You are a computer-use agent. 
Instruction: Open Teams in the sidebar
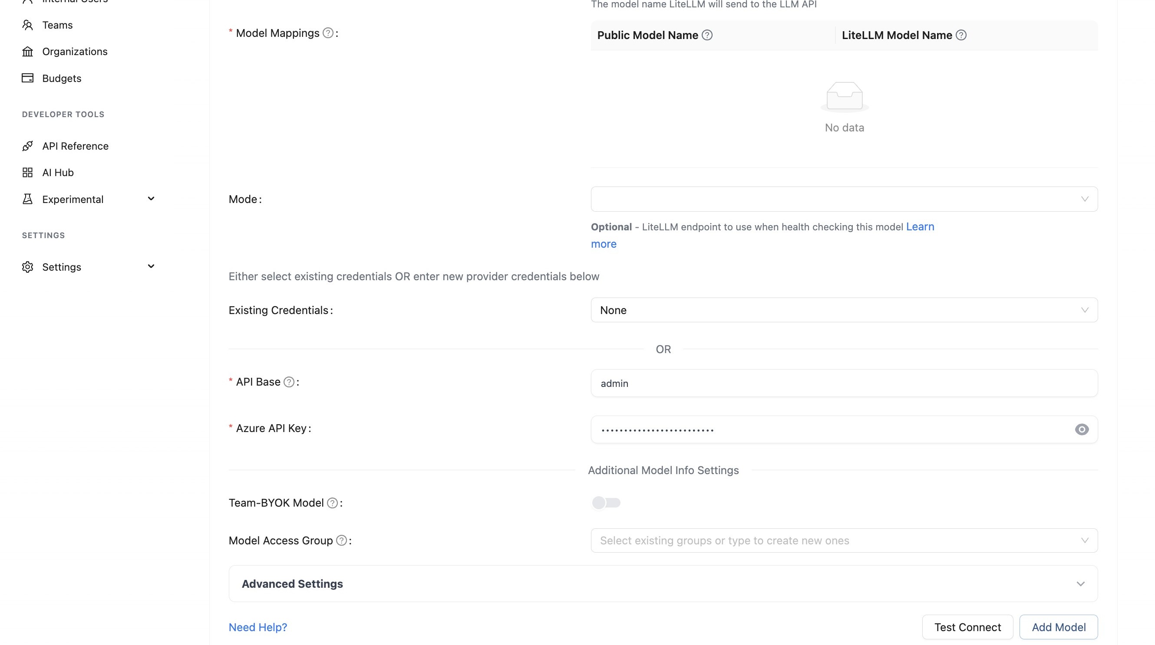point(57,25)
